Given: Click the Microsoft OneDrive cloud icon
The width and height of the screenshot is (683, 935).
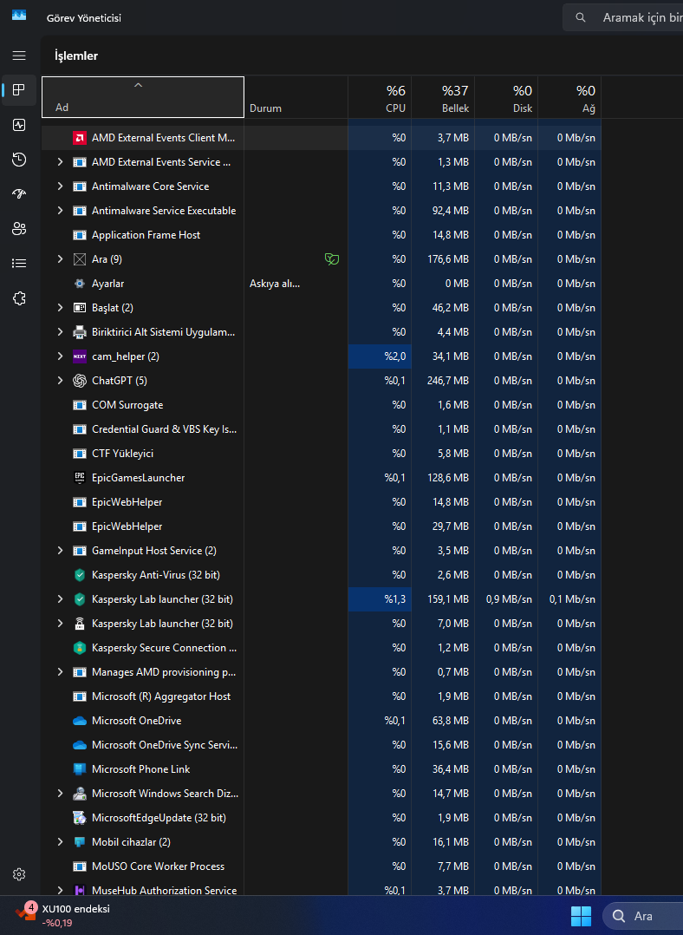Looking at the screenshot, I should (79, 721).
